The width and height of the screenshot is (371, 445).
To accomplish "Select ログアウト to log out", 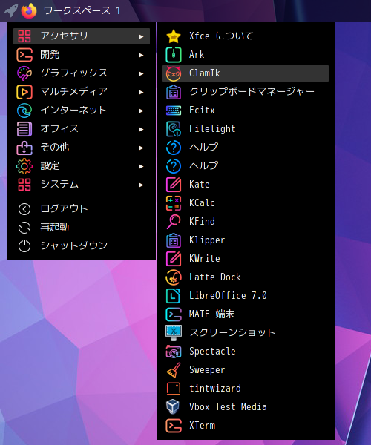I will tap(82, 209).
